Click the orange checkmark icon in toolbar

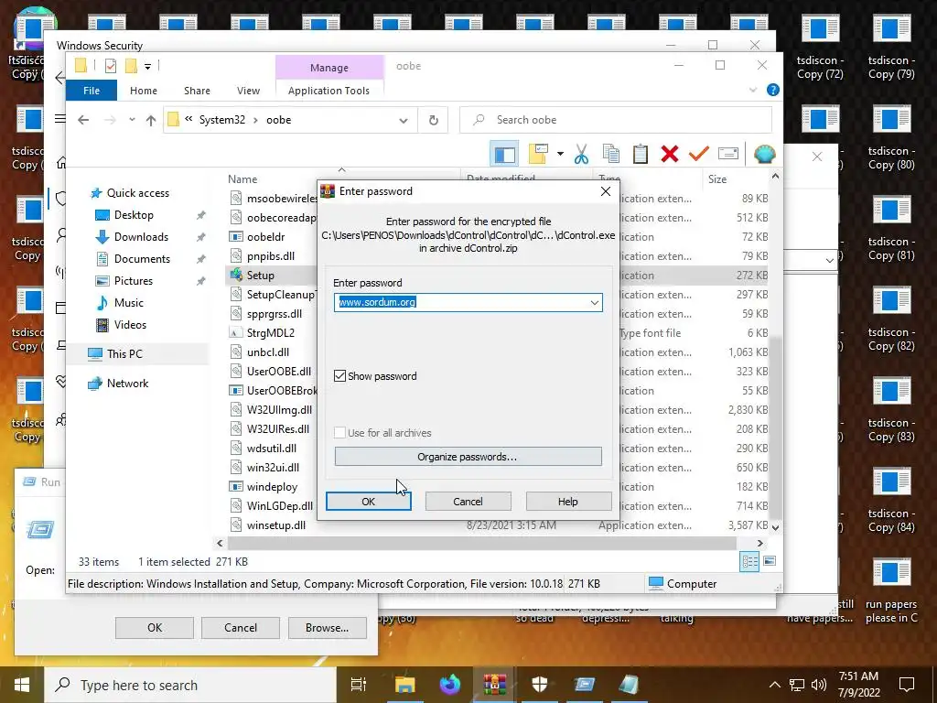point(698,154)
